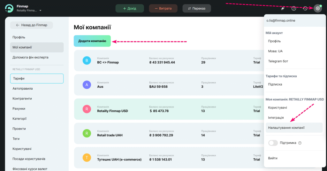
Task: Choose Telegram бот in the account menu
Action: 278,61
